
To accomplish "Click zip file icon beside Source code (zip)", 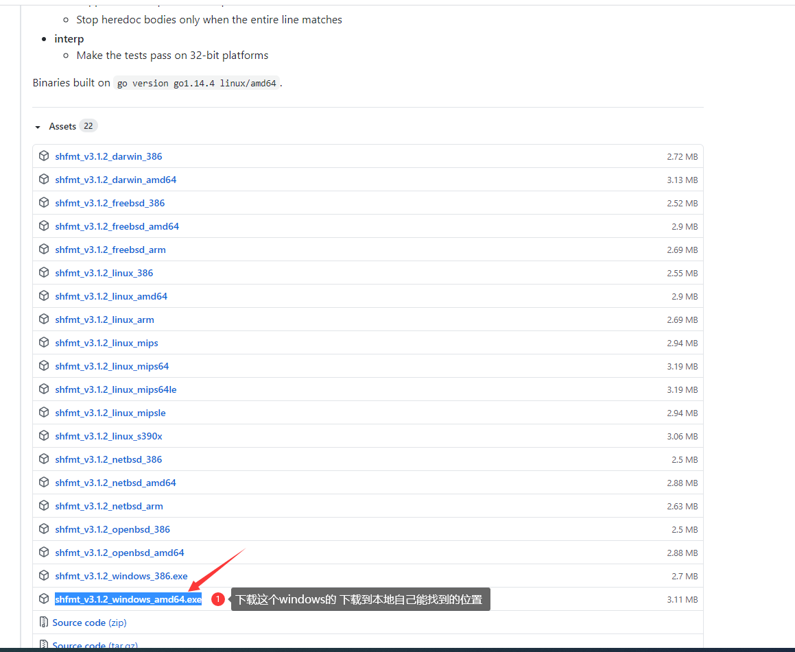I will (44, 622).
